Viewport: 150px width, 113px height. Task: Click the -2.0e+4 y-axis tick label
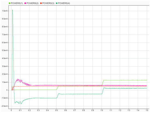(4, 106)
